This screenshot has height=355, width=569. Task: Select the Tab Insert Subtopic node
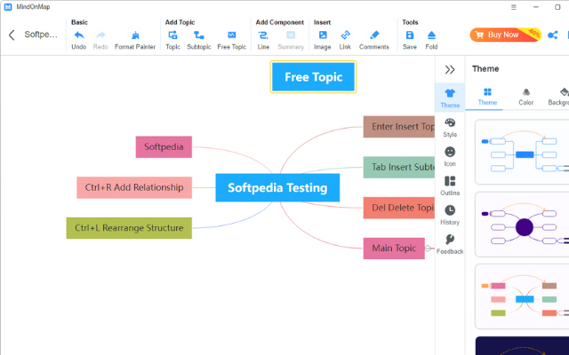[x=399, y=168]
